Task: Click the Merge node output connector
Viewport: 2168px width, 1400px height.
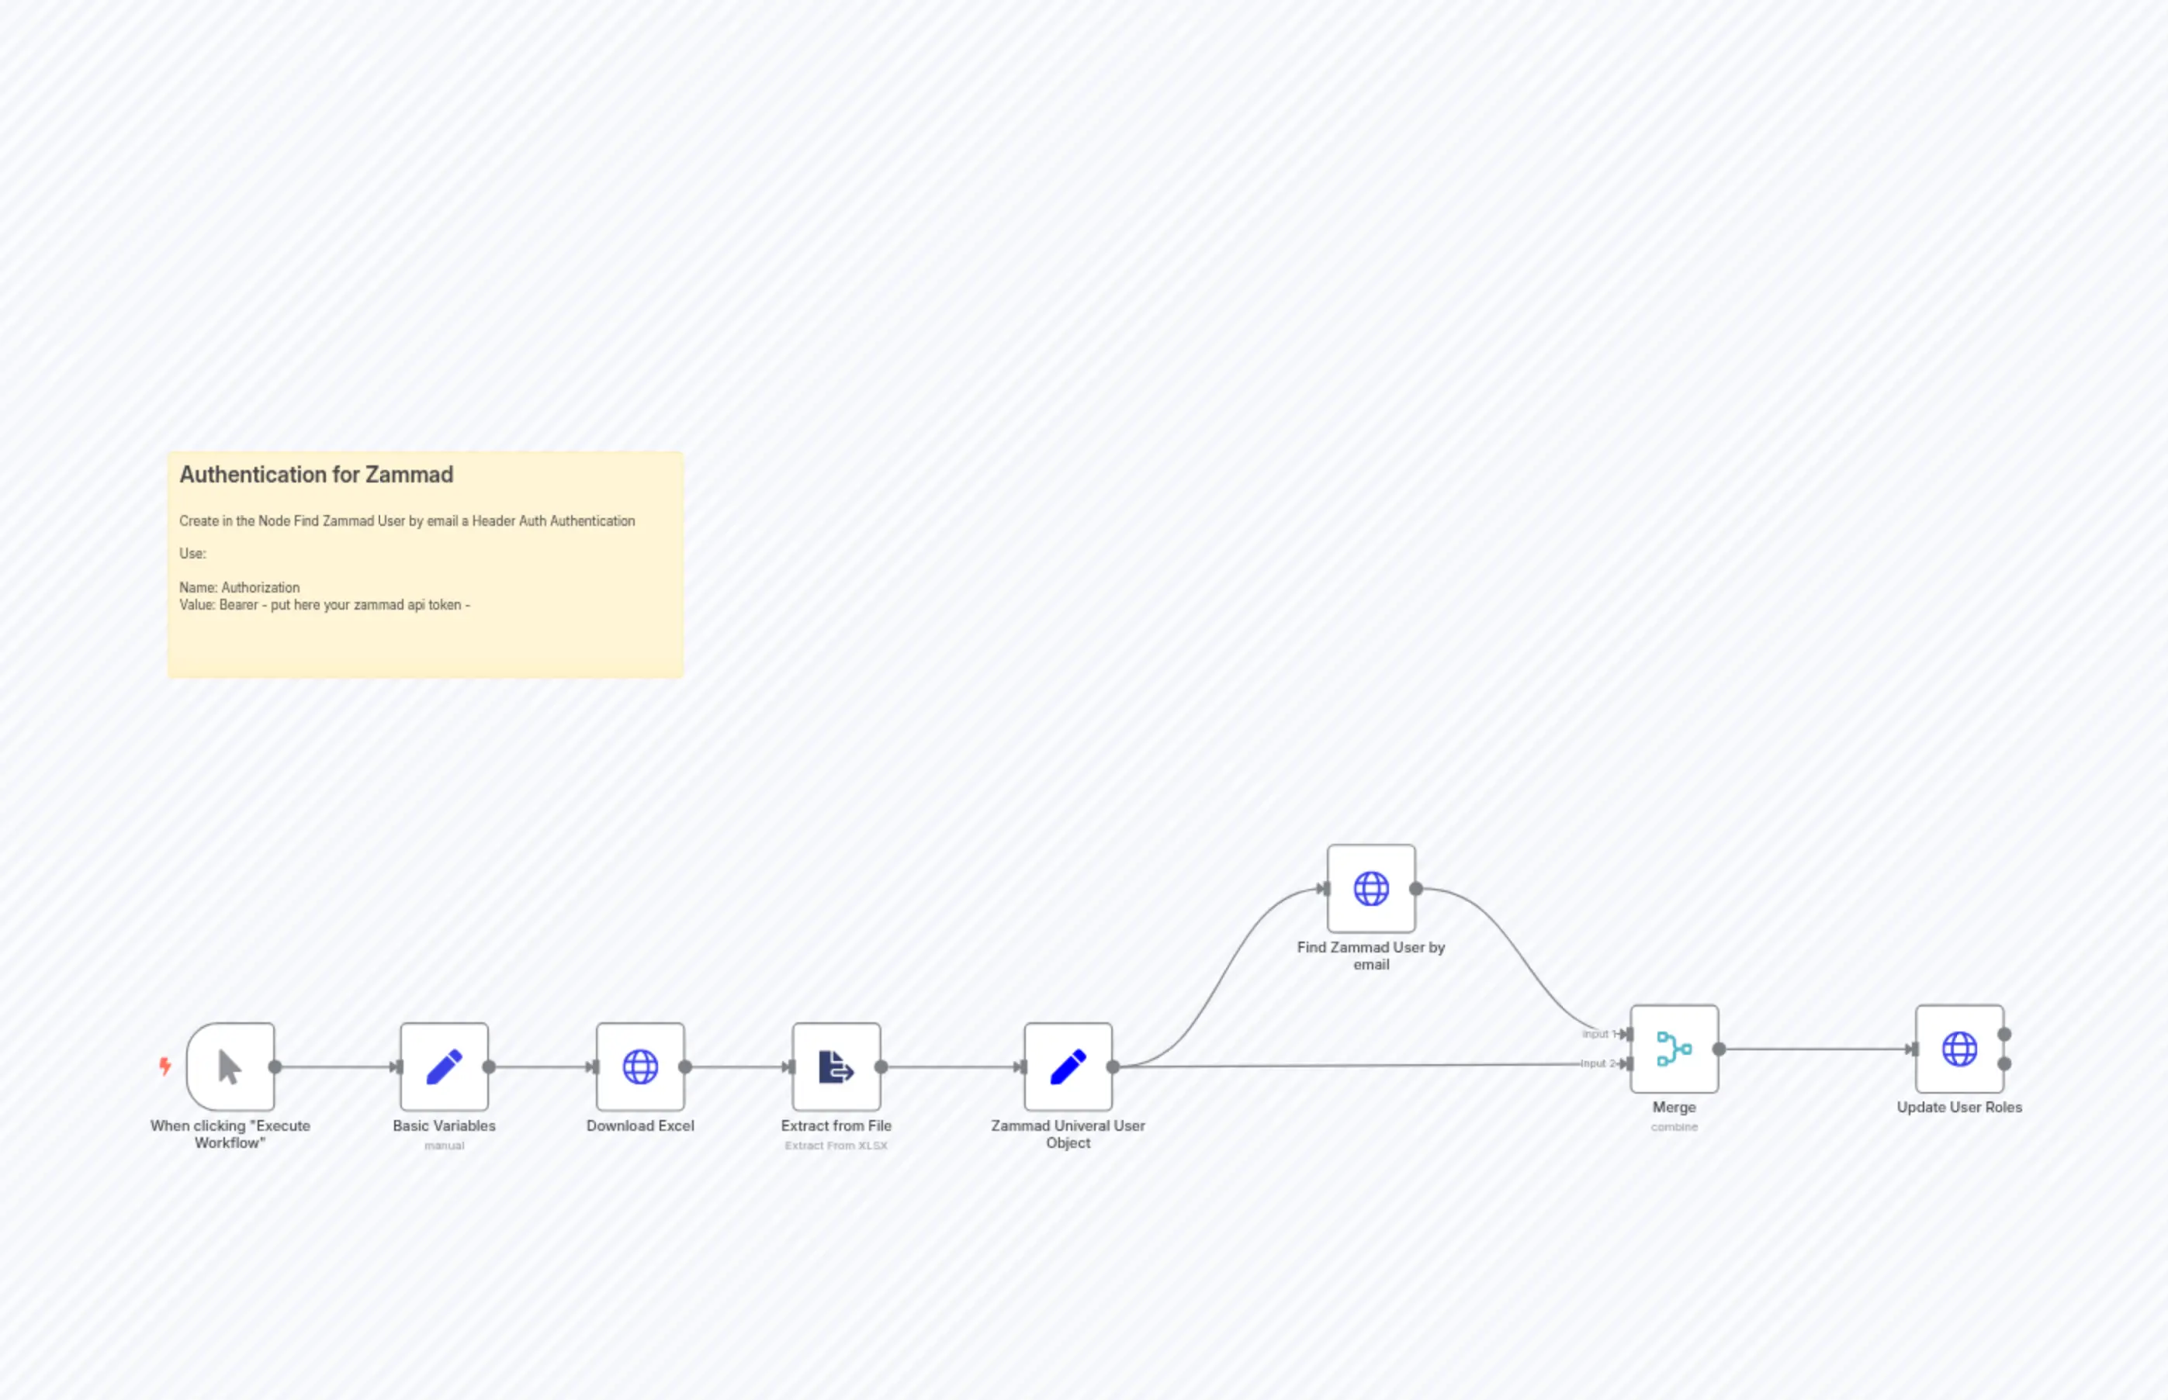Action: coord(1719,1048)
